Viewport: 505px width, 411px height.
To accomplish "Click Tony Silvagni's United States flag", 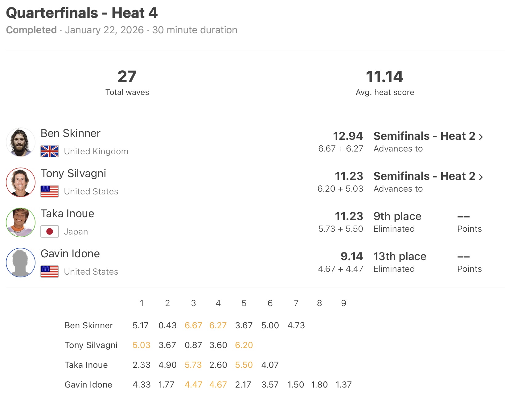I will pos(50,191).
